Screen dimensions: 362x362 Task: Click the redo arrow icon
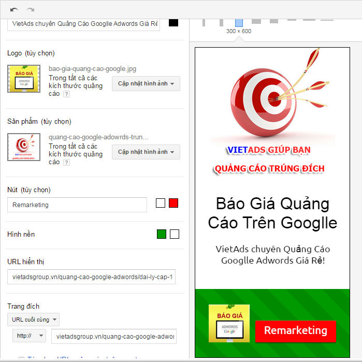click(30, 10)
